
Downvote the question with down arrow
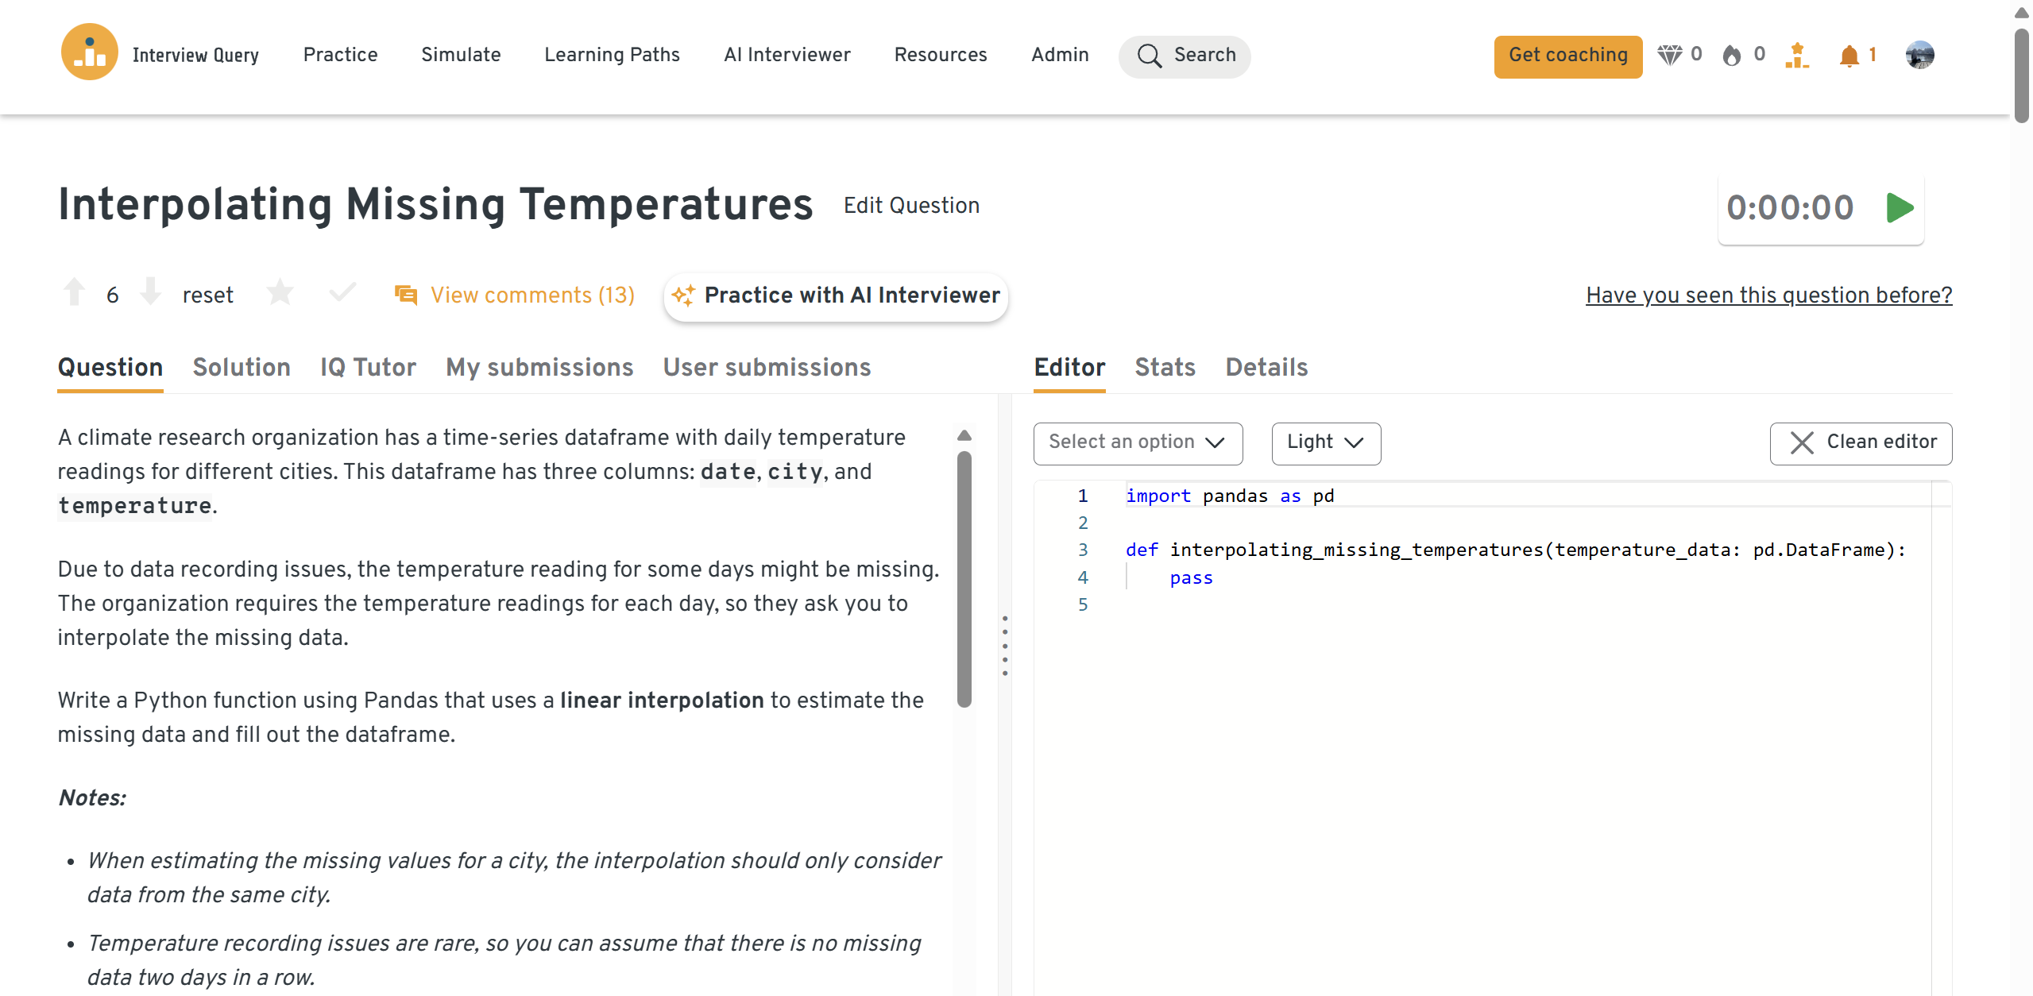pos(150,292)
